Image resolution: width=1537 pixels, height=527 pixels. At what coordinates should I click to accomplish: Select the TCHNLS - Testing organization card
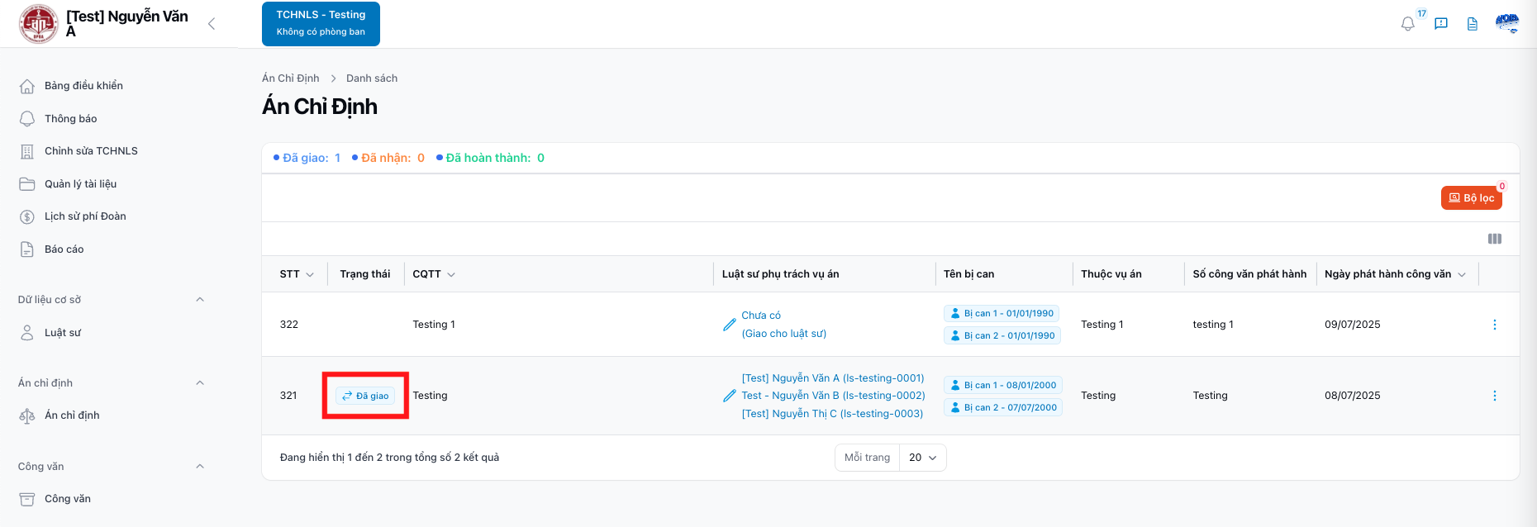pos(321,24)
